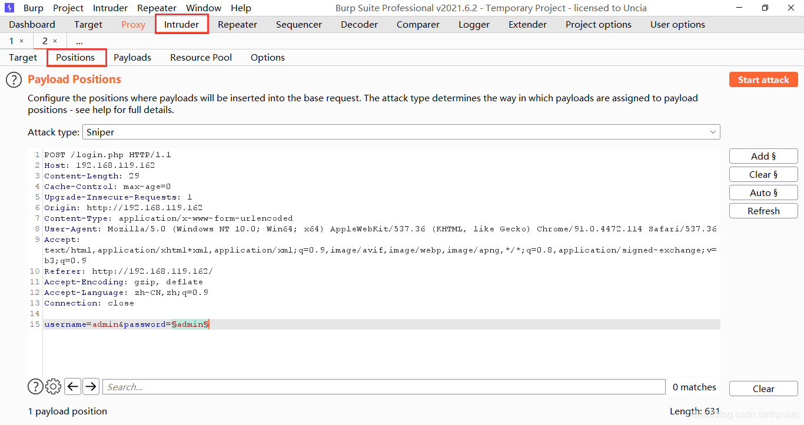Click the POST /login.php request line
804x425 pixels.
108,155
